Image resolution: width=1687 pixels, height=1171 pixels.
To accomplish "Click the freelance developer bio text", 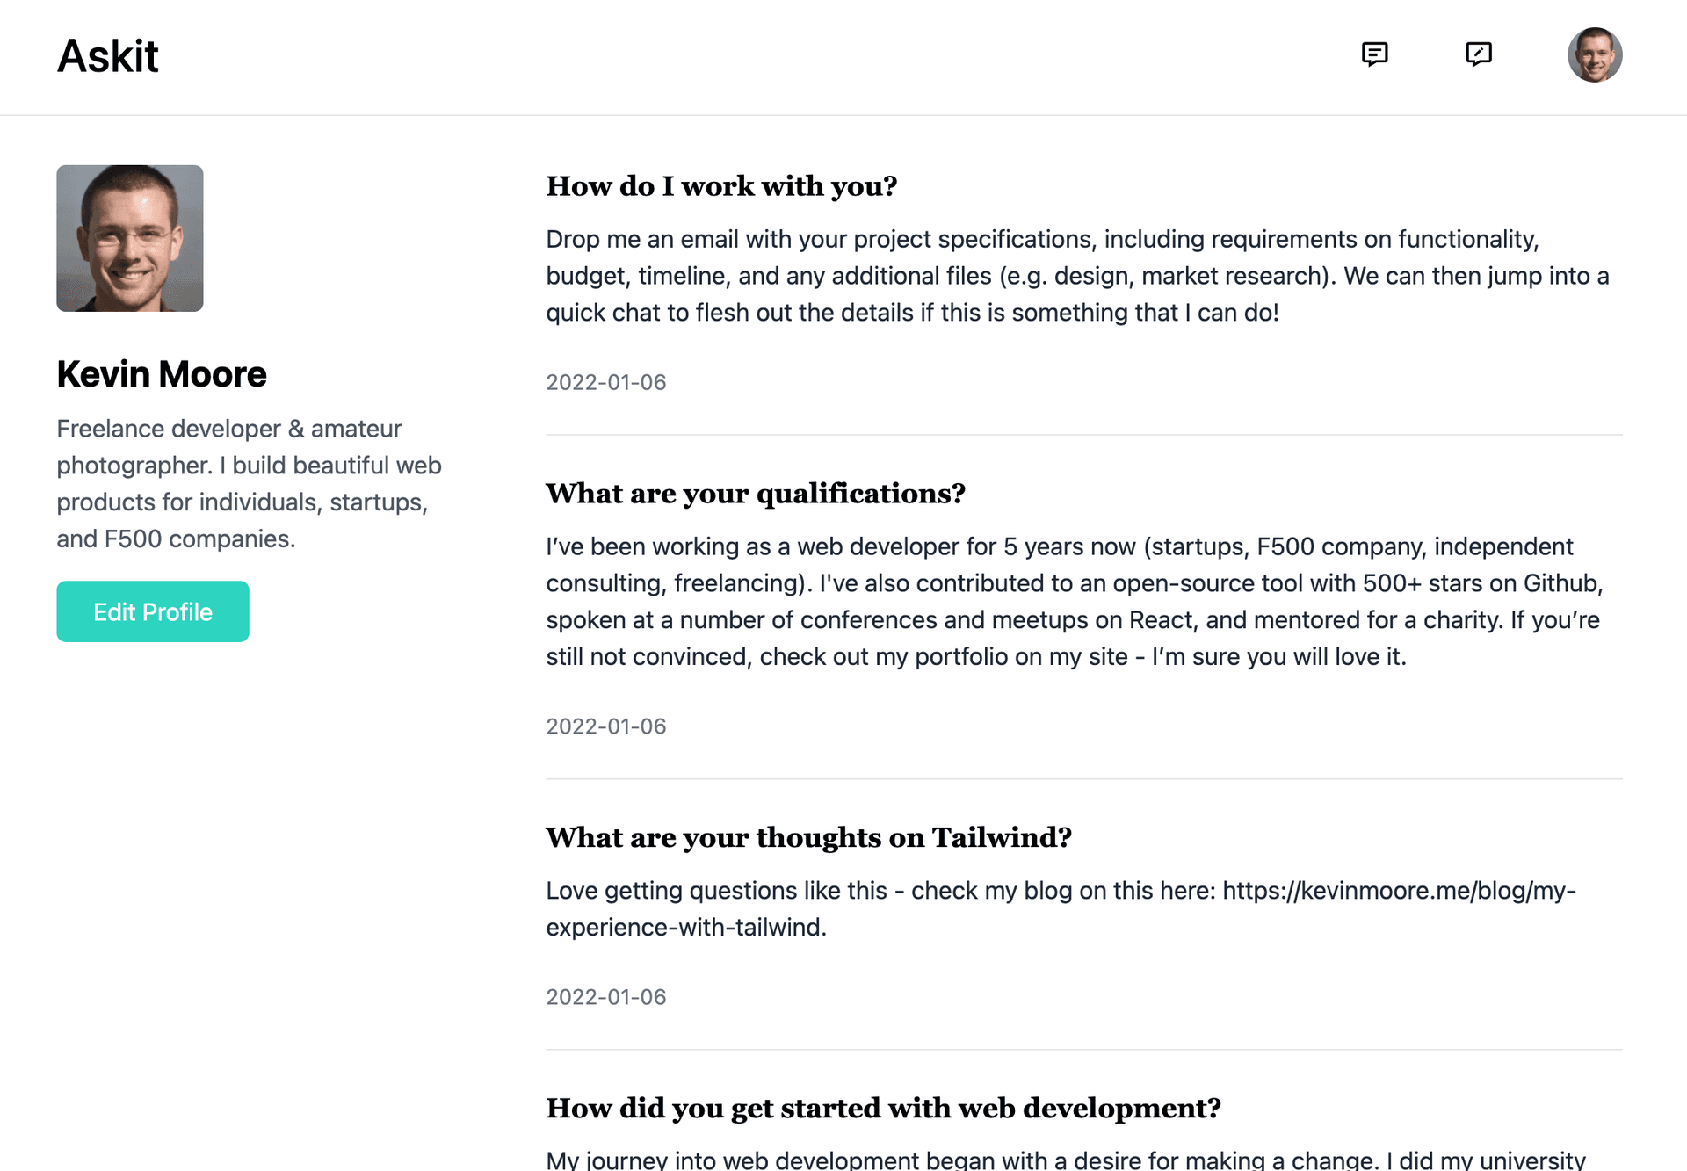I will (x=250, y=483).
